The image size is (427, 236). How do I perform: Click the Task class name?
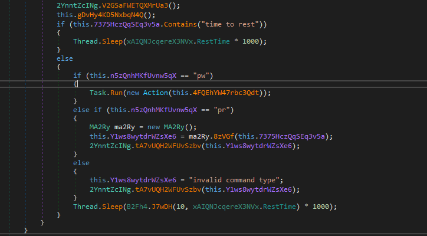98,93
